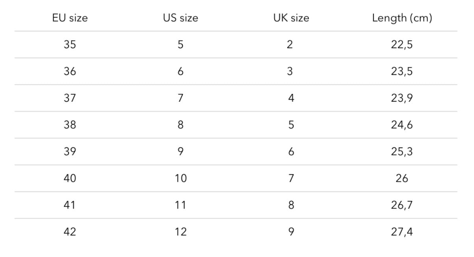Image resolution: width=474 pixels, height=257 pixels.
Task: Click the UK size column header
Action: pyautogui.click(x=291, y=18)
